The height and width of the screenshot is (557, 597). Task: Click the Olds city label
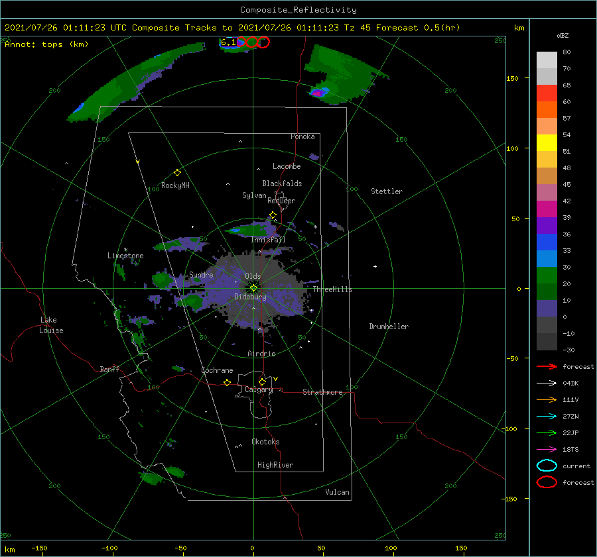253,276
